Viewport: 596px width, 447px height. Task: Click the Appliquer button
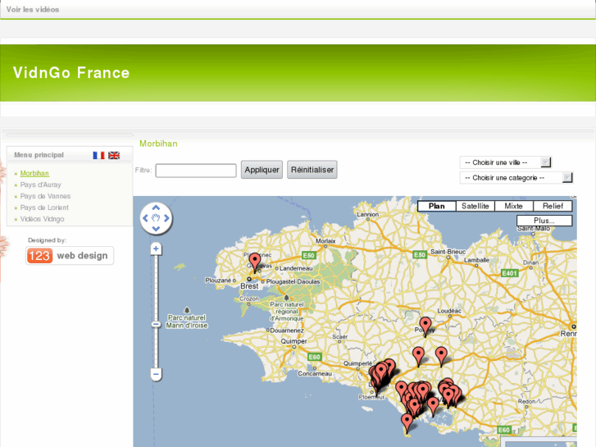tap(262, 170)
